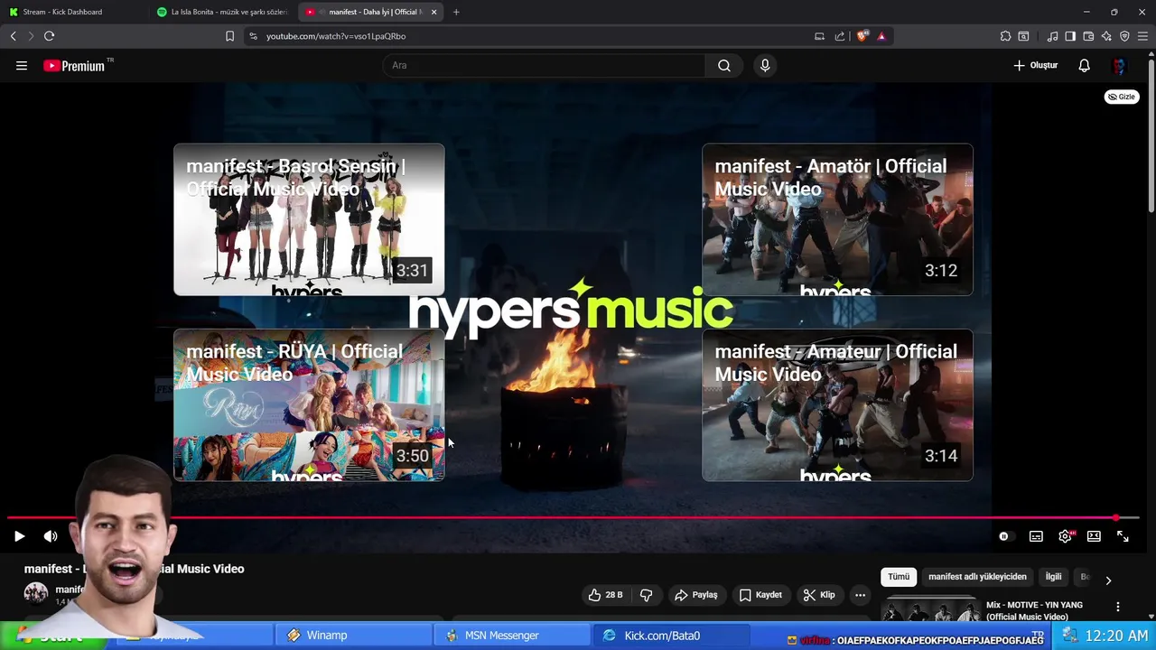
Task: Open options for Mix MOTIVE YIN YANG
Action: [1118, 607]
